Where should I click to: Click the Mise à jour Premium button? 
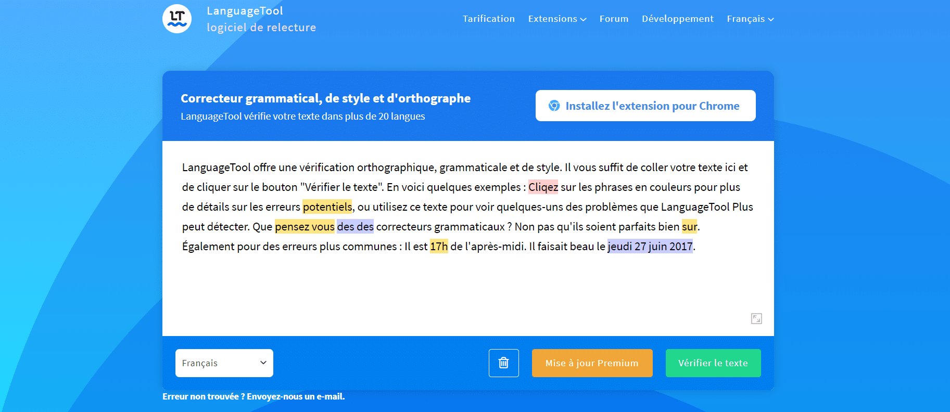tap(592, 363)
